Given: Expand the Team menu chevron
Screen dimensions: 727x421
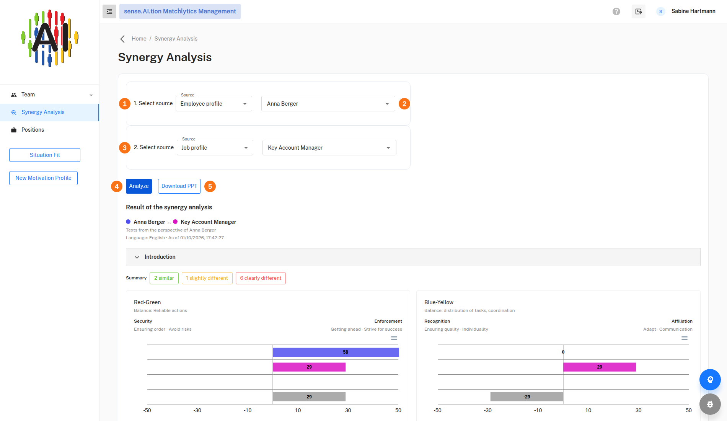Looking at the screenshot, I should [x=91, y=95].
